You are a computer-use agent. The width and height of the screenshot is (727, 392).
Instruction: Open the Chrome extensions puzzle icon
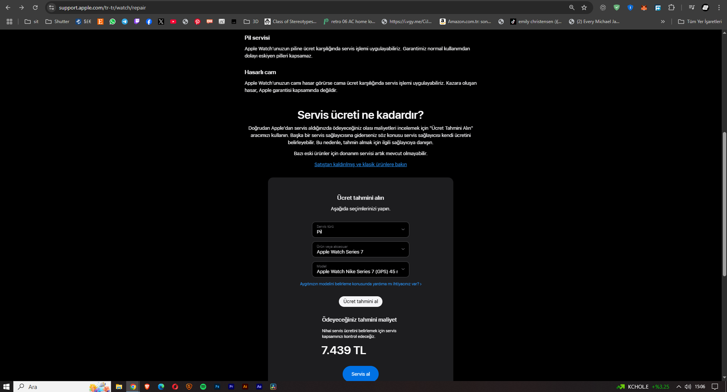click(671, 8)
